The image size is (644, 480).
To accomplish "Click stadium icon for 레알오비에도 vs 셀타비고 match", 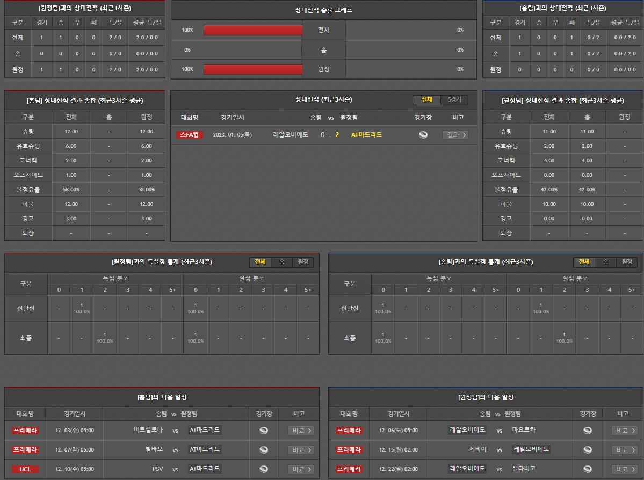I will tap(588, 469).
